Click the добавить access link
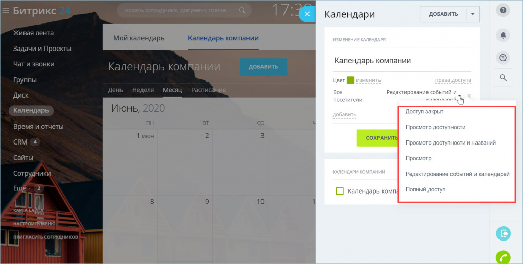This screenshot has width=523, height=264. tap(345, 115)
